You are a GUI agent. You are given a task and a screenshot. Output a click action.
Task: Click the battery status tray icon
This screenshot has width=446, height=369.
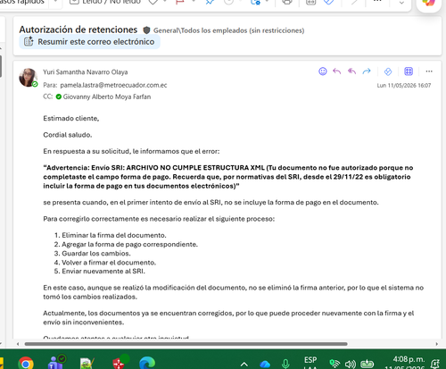click(x=367, y=364)
